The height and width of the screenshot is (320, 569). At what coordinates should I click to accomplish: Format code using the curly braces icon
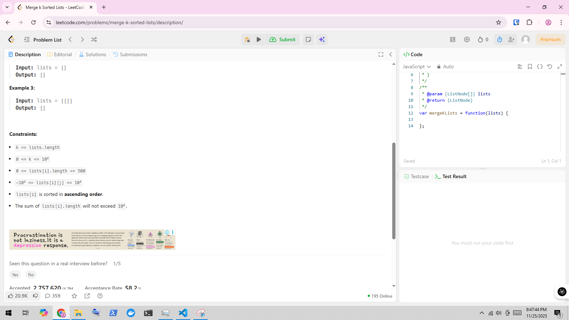(x=540, y=66)
